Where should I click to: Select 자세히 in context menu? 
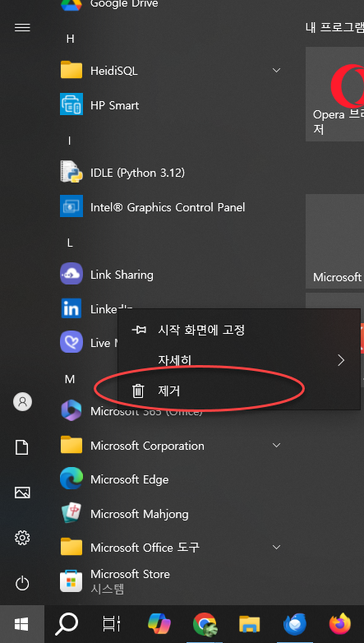point(239,360)
